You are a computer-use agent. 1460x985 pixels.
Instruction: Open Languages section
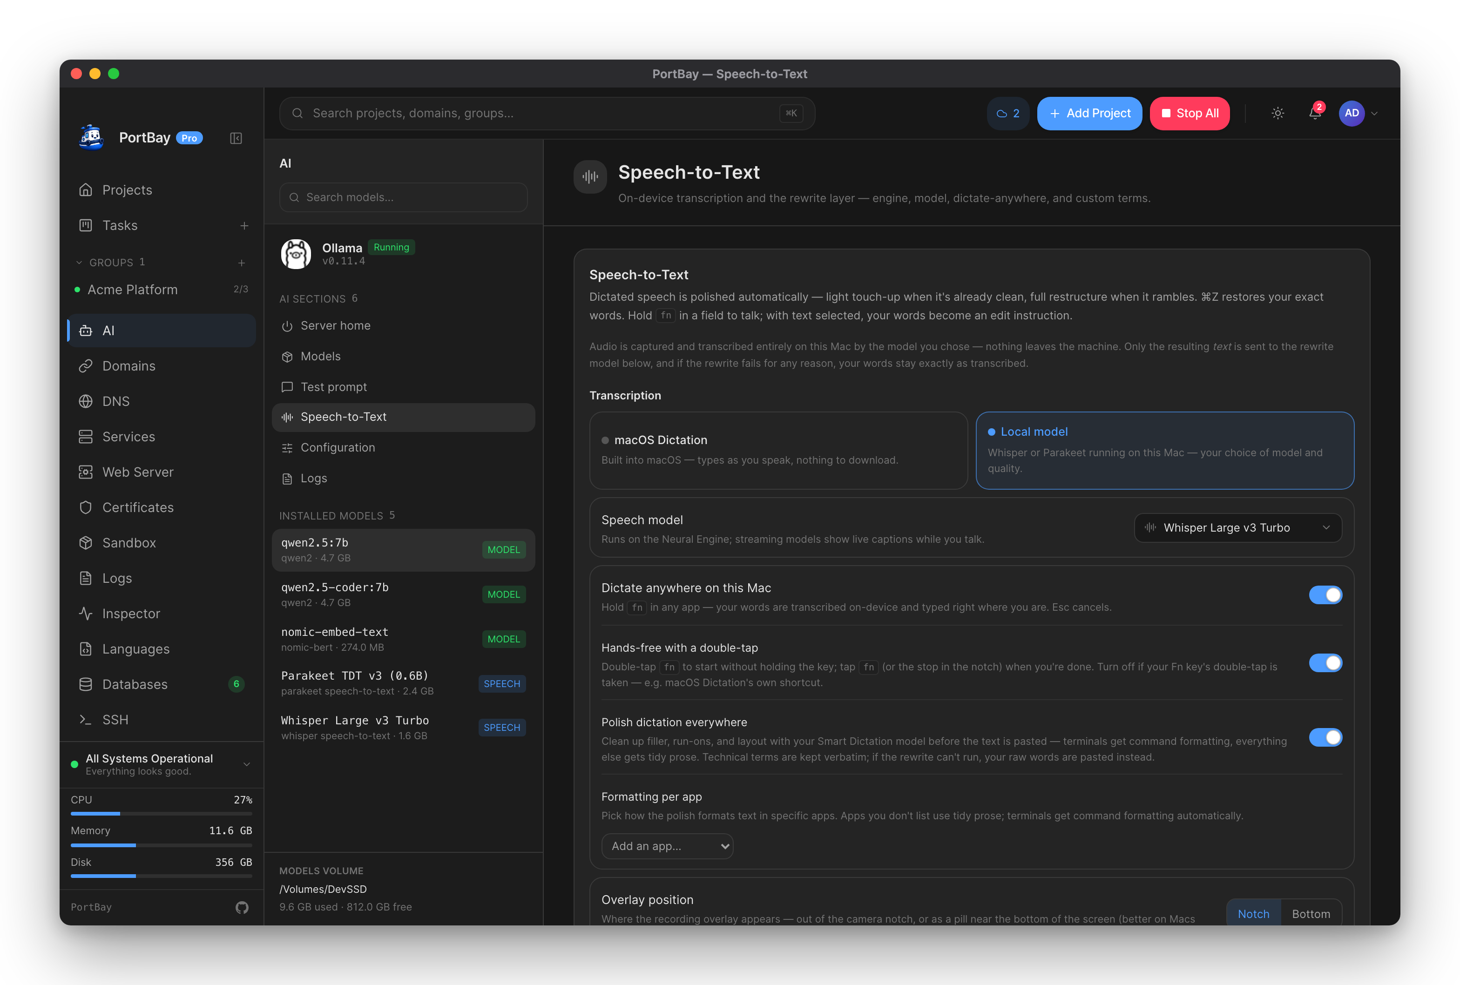point(162,649)
